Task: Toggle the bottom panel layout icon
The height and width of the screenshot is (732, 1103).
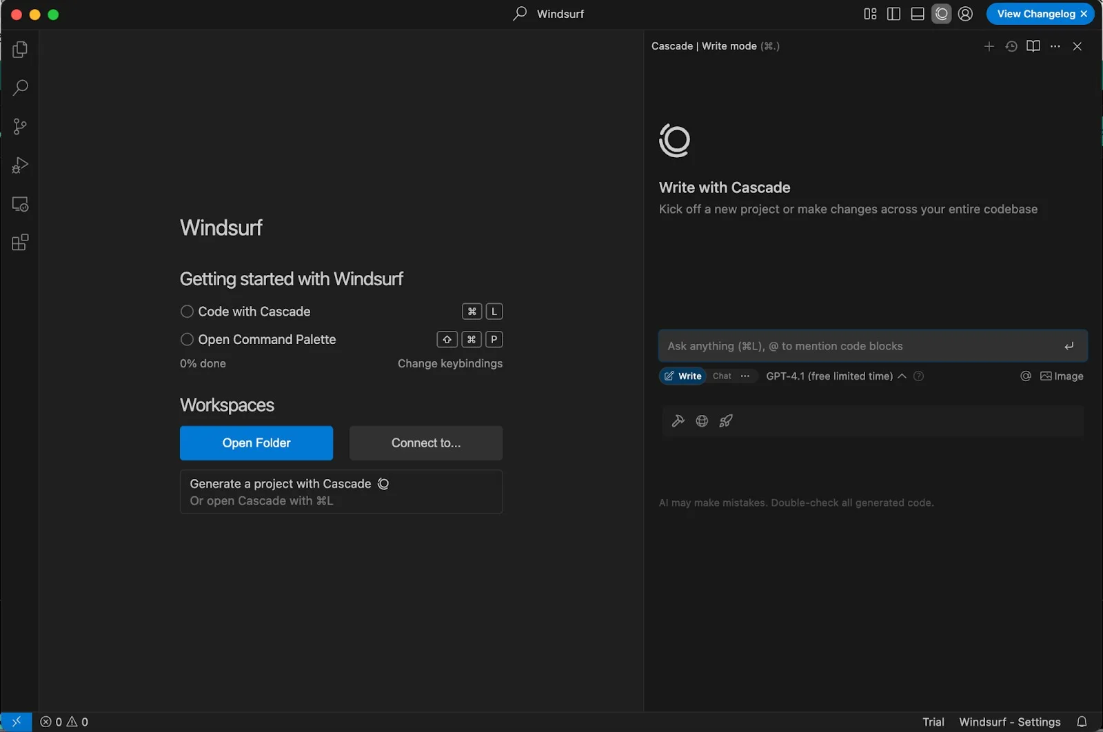Action: [x=917, y=14]
